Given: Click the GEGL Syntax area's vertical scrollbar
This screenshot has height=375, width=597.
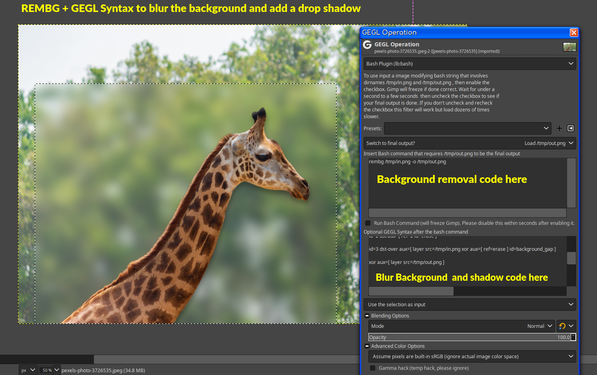Looking at the screenshot, I should pos(571,258).
